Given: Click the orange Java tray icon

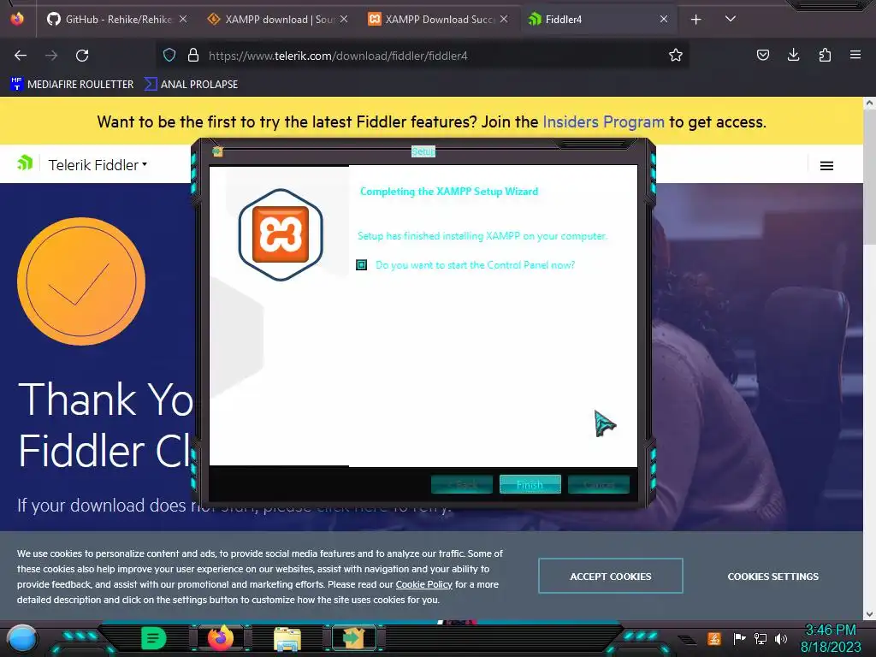Looking at the screenshot, I should [x=714, y=638].
